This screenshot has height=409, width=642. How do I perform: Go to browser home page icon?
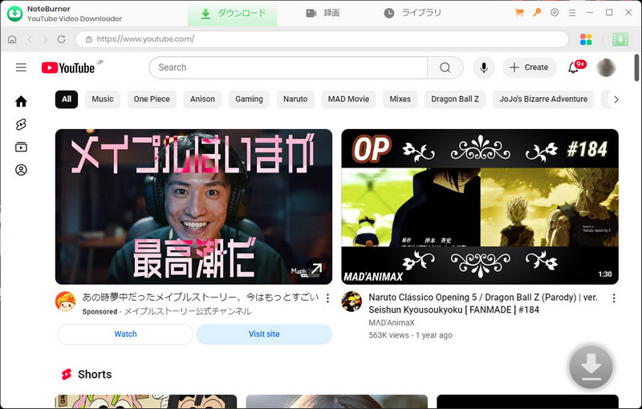(12, 39)
